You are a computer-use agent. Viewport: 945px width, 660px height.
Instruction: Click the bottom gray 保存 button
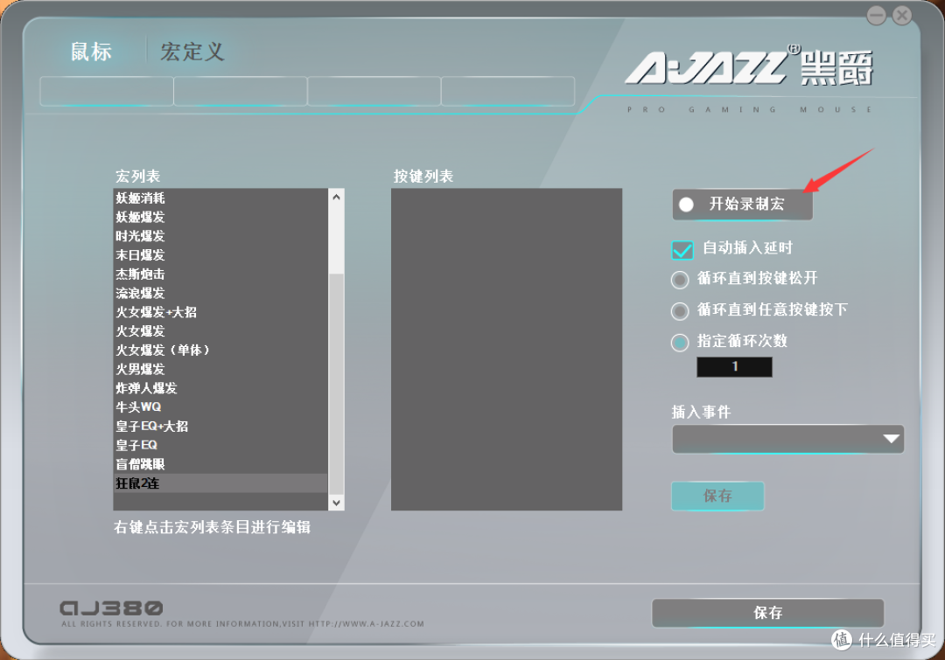767,613
